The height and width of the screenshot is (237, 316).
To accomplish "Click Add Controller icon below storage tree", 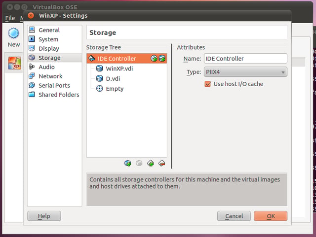I will [x=151, y=163].
